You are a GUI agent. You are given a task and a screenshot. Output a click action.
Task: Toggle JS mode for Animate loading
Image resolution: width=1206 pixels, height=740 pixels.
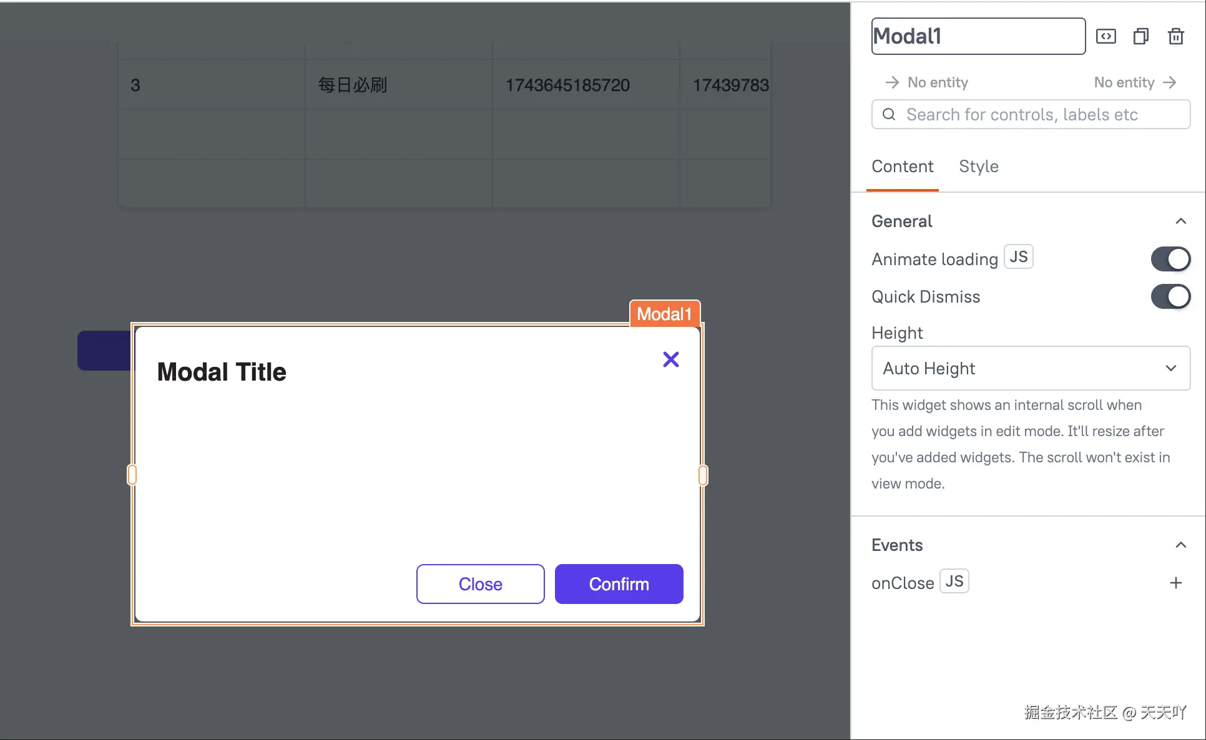coord(1018,257)
